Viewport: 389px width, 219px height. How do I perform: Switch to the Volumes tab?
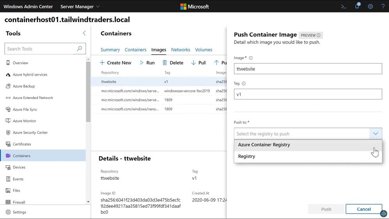click(203, 50)
